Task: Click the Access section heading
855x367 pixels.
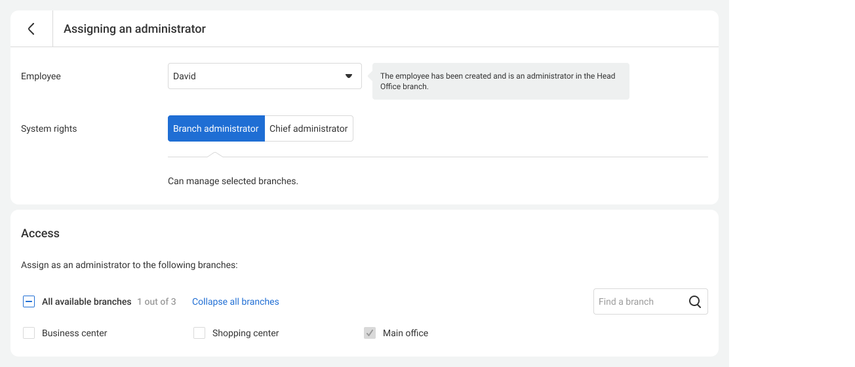Action: point(40,233)
